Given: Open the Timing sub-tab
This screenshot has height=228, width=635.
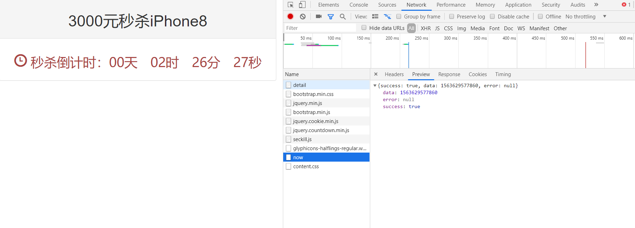Looking at the screenshot, I should pos(503,74).
